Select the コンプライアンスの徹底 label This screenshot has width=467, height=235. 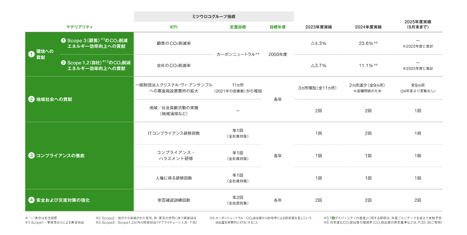(60, 155)
